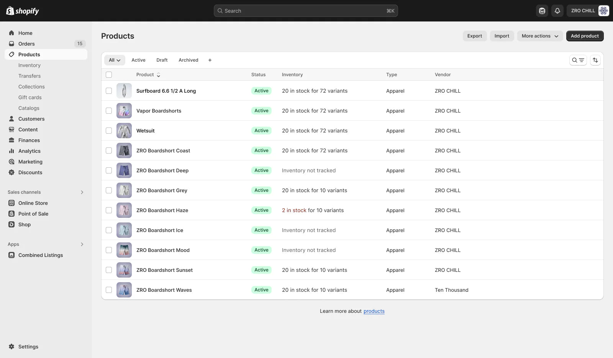Add a new view with plus icon

click(210, 60)
